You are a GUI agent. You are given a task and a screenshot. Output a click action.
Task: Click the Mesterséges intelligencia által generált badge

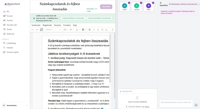(183, 4)
